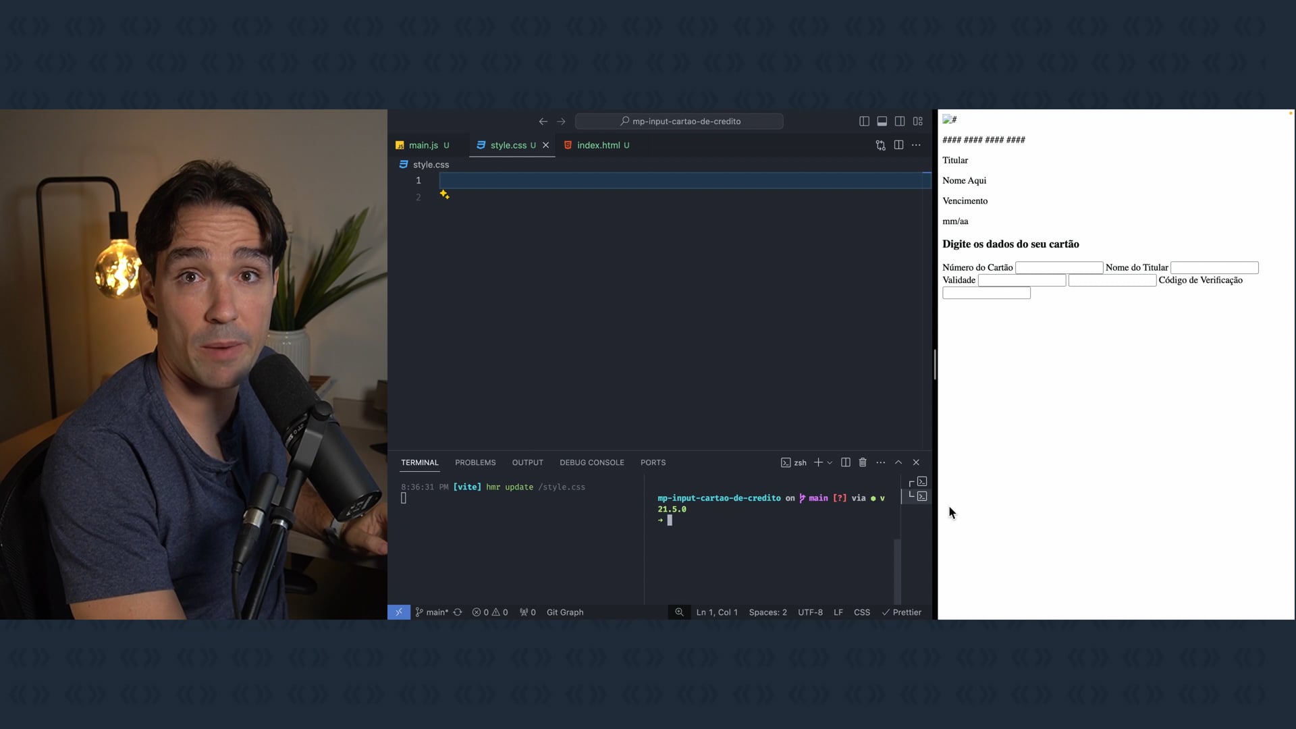The image size is (1296, 729).
Task: Split the editor to the right
Action: 898,145
